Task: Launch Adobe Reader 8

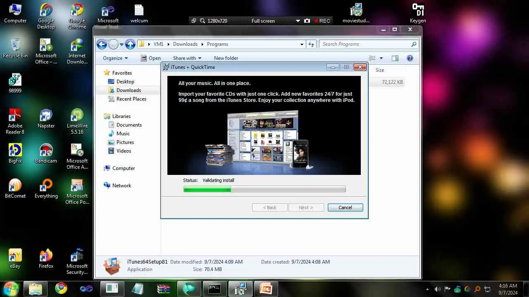Action: click(15, 122)
